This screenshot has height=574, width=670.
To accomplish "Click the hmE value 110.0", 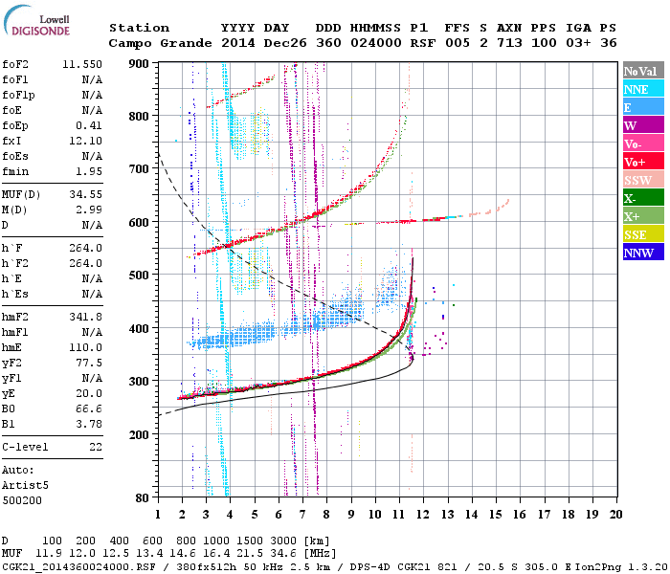I will point(86,347).
